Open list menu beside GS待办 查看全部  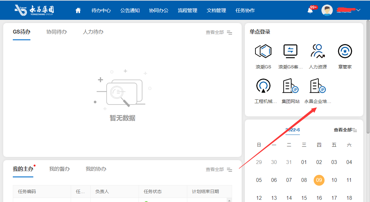(x=229, y=33)
